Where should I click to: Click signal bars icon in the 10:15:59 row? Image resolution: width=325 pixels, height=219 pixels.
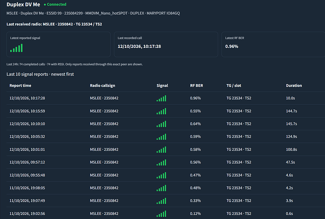coord(161,111)
